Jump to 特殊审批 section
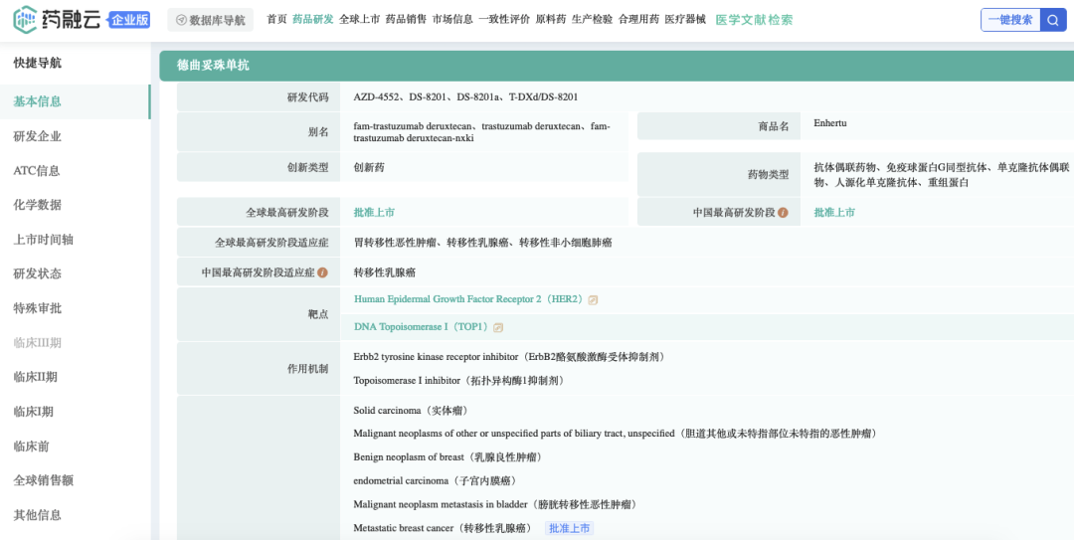This screenshot has width=1074, height=540. [x=38, y=308]
